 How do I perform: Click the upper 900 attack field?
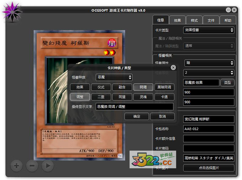pyautogui.click(x=209, y=92)
